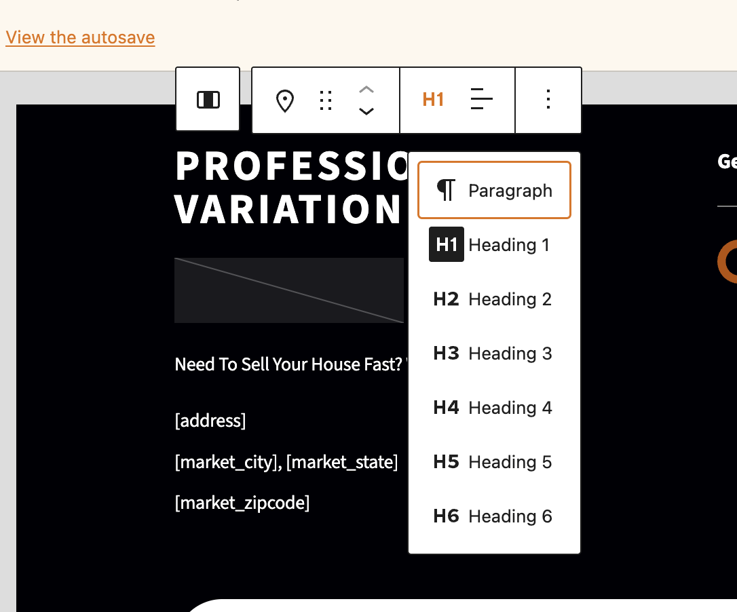Click the [address] placeholder text

[x=210, y=421]
